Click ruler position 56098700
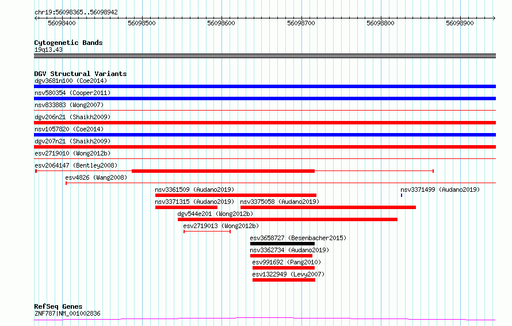512x326 pixels. (x=301, y=23)
